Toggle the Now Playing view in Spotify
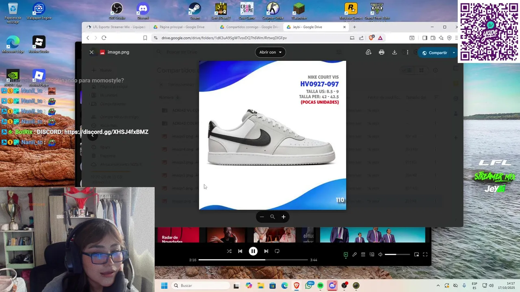 point(346,255)
